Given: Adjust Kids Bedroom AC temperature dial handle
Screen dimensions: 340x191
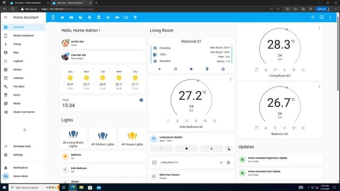Looking at the screenshot, I should click(x=198, y=81).
